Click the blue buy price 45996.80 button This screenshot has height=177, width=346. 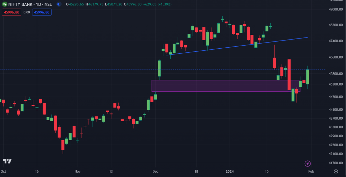[x=42, y=12]
